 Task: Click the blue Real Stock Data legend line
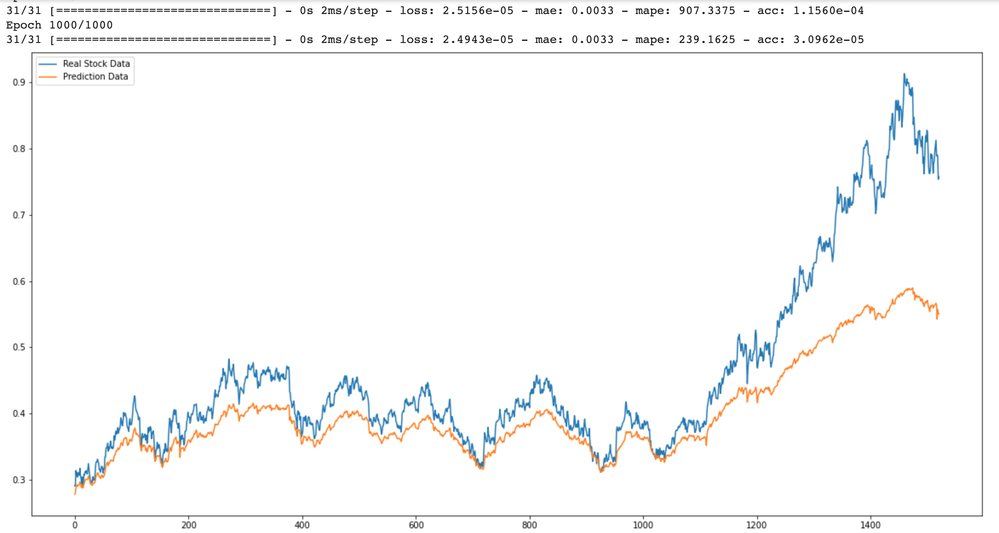(47, 64)
